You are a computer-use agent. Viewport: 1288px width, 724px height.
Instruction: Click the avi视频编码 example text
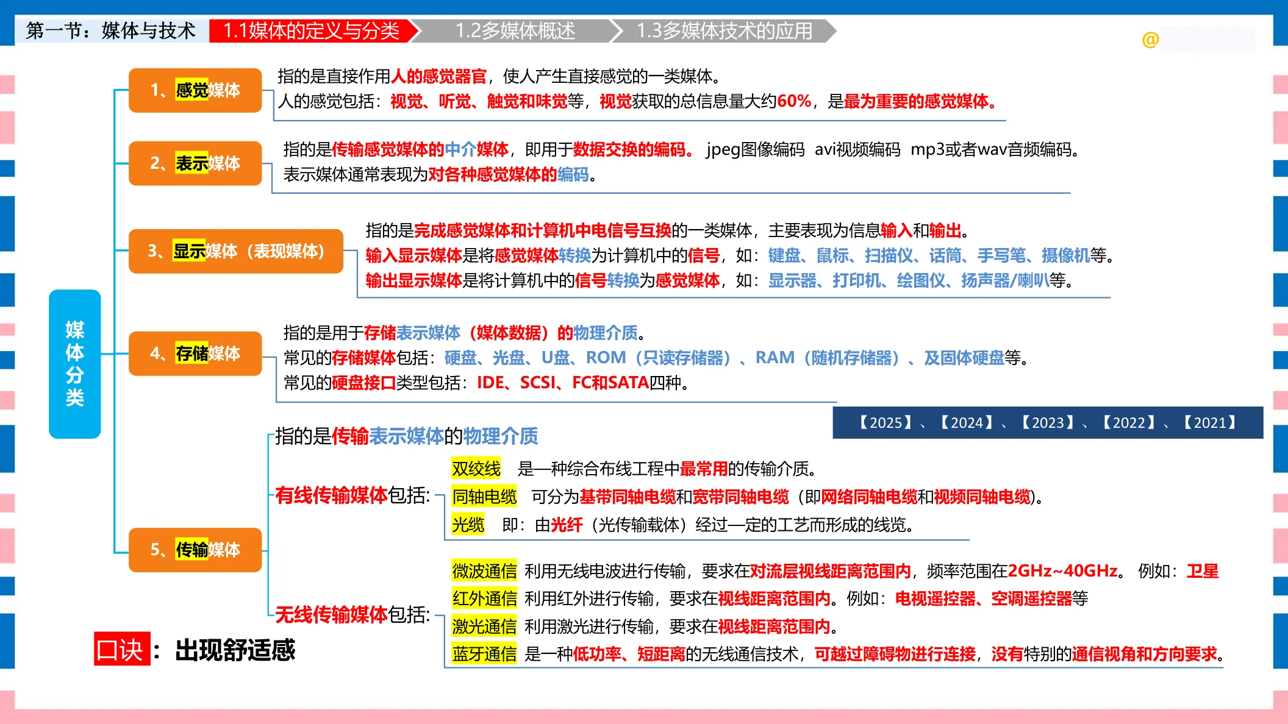click(x=857, y=149)
